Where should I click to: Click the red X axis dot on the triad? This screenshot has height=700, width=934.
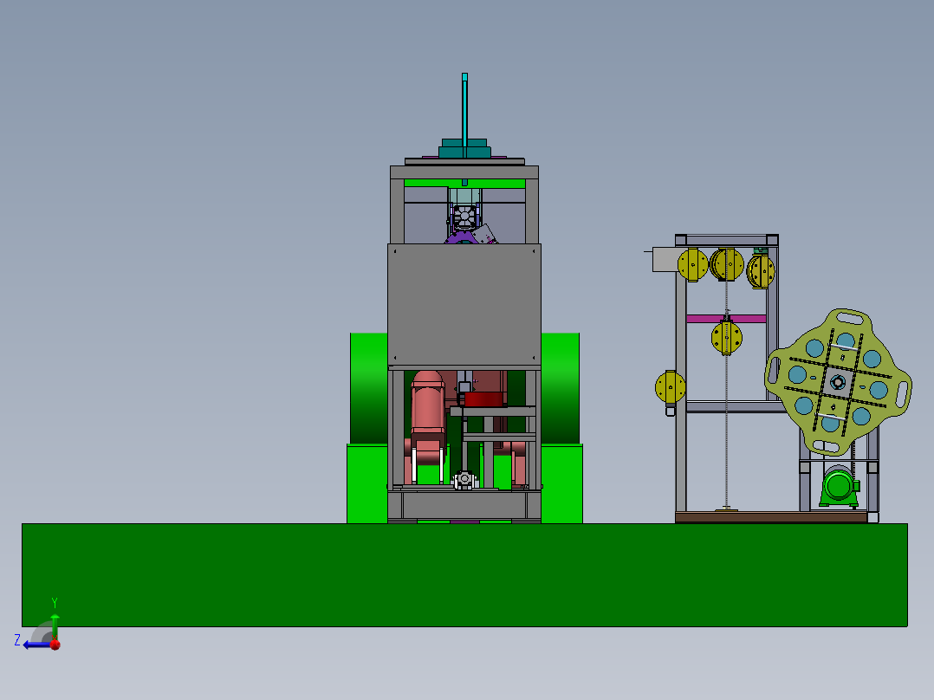click(x=55, y=645)
